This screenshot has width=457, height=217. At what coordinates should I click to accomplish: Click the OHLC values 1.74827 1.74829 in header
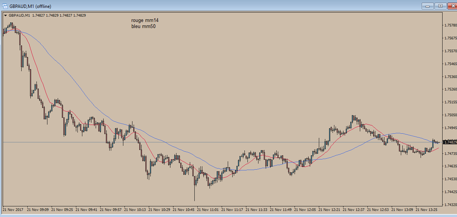pyautogui.click(x=59, y=16)
